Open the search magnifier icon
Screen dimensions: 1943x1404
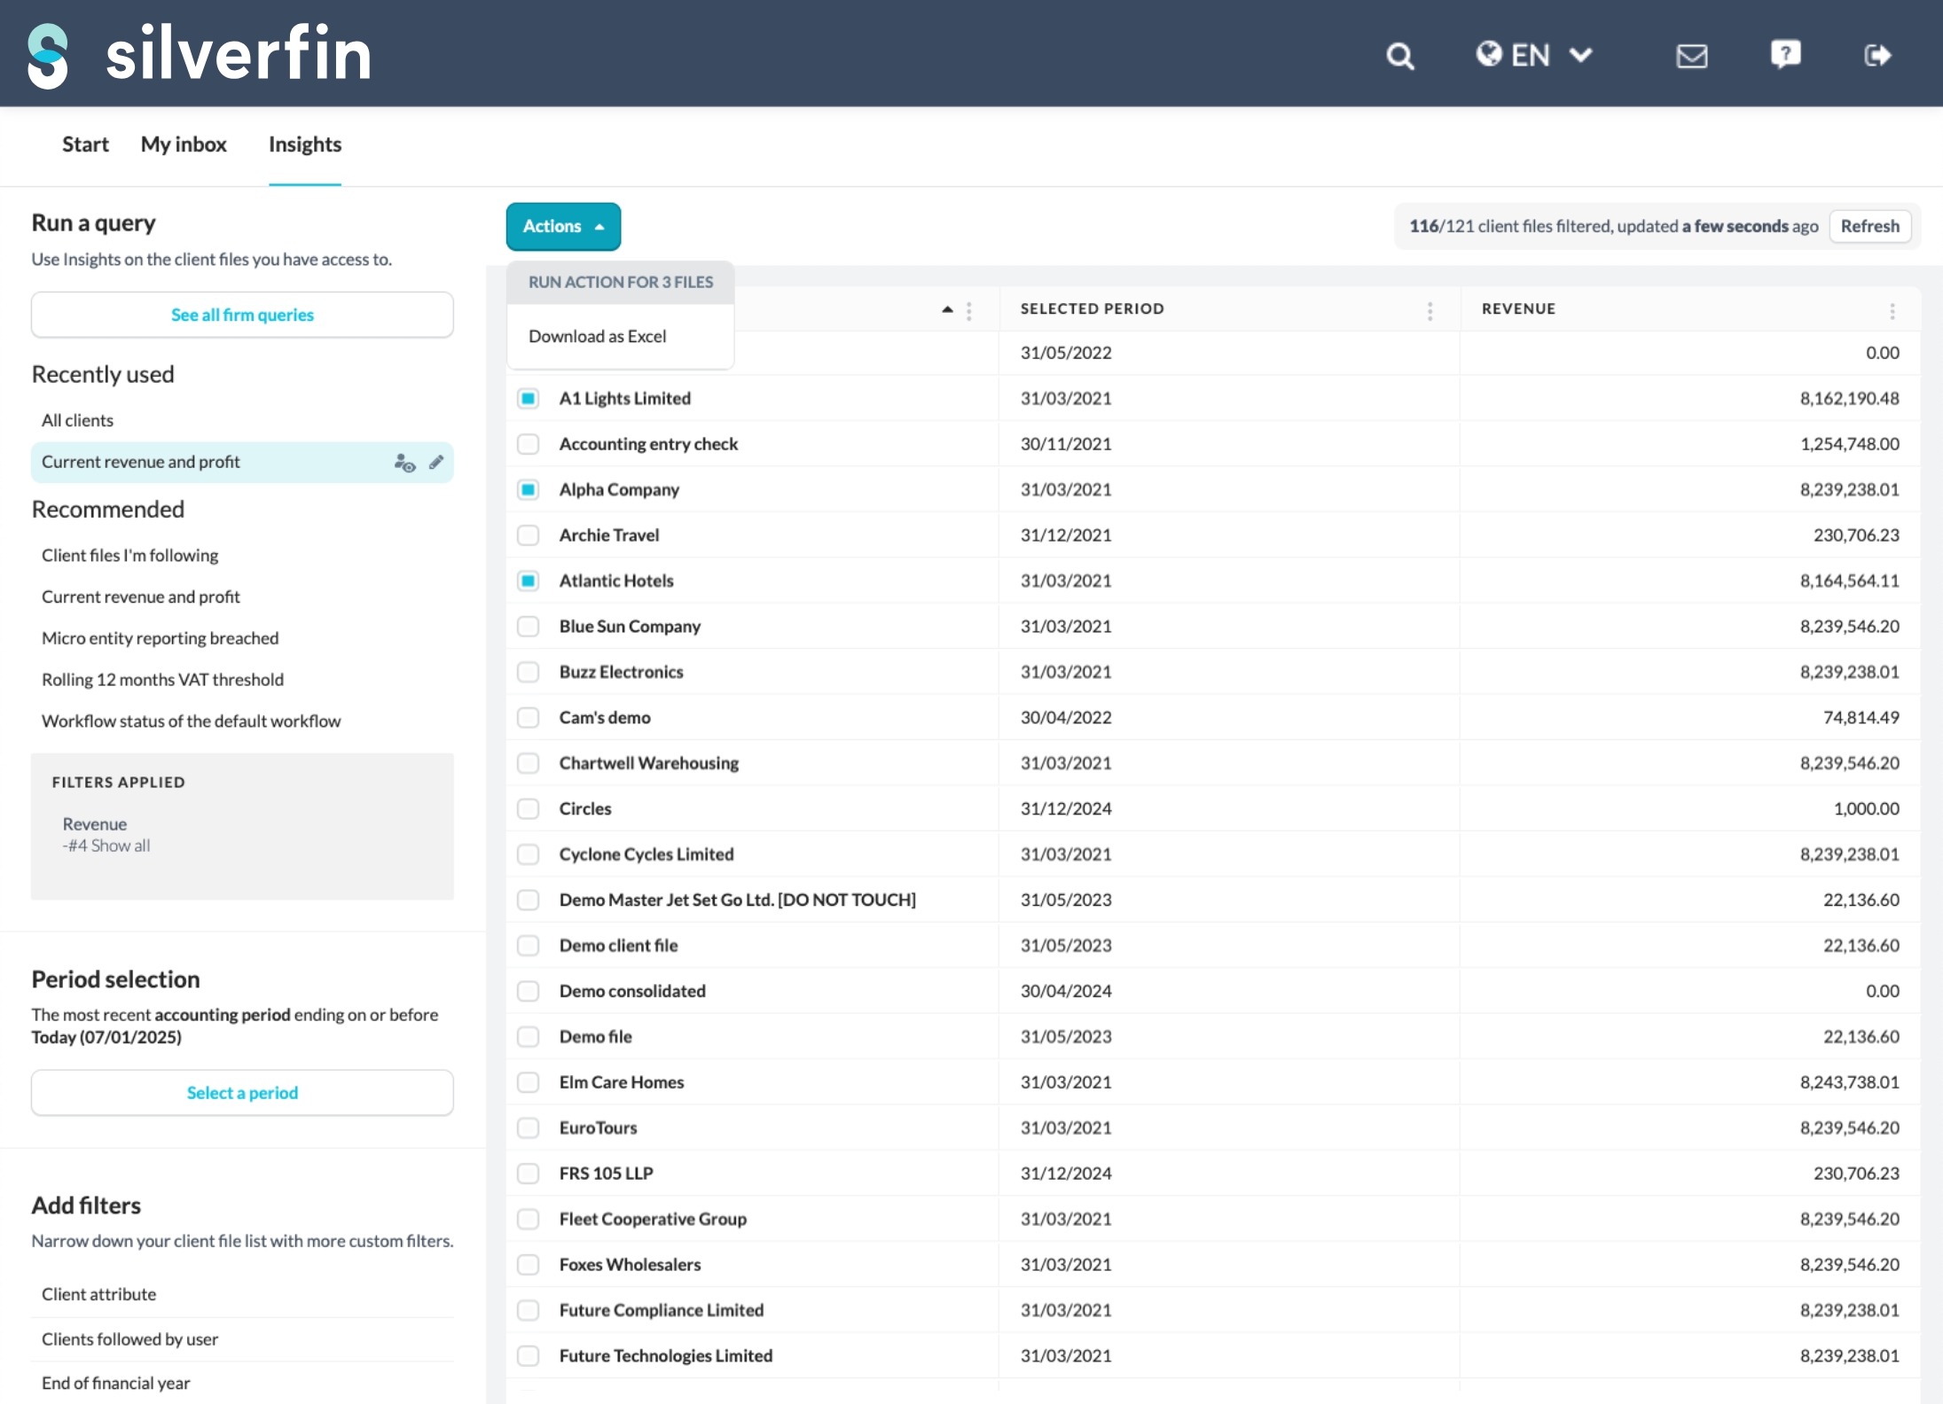coord(1399,56)
